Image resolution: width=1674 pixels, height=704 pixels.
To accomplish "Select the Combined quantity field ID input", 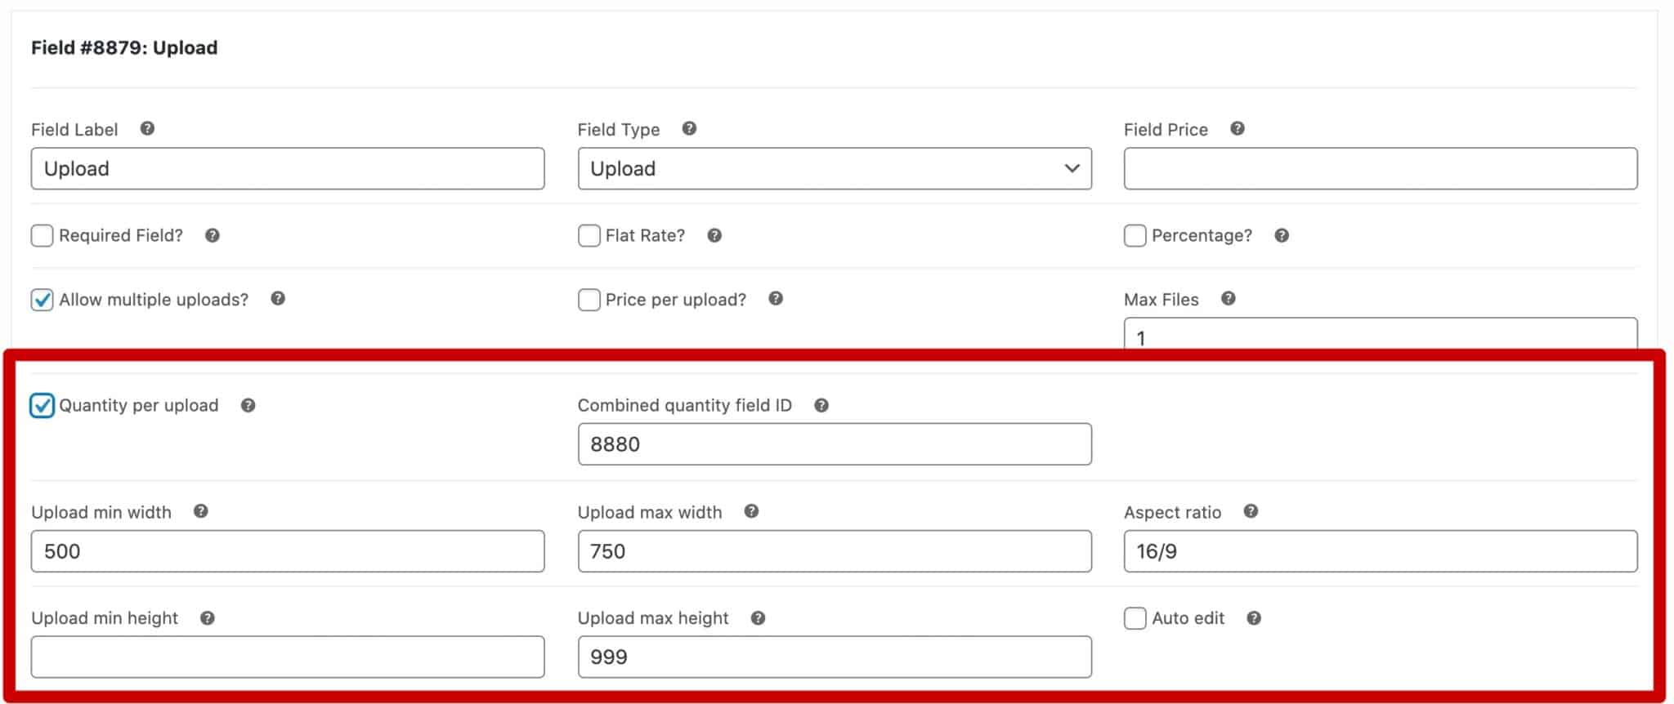I will 835,444.
